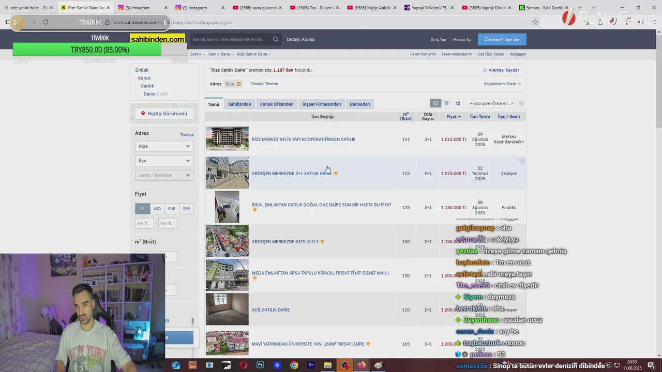
Task: Save search with the Aramayı Kaydet star
Action: click(x=501, y=70)
